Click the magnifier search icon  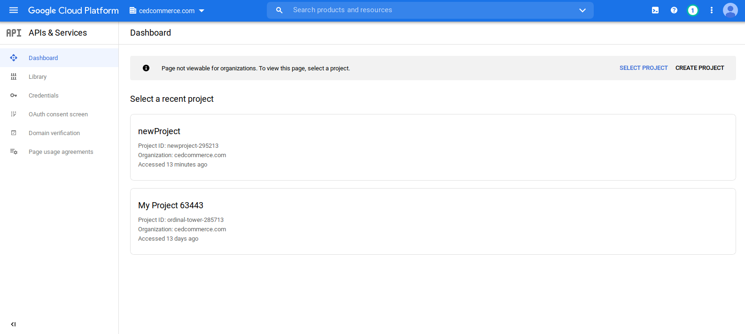pos(279,10)
